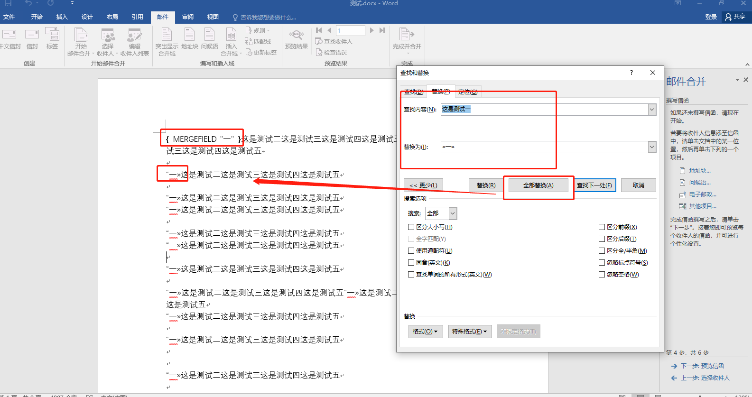Click the 查找下一处(F) button
Viewport: 752px width, 397px height.
click(594, 185)
